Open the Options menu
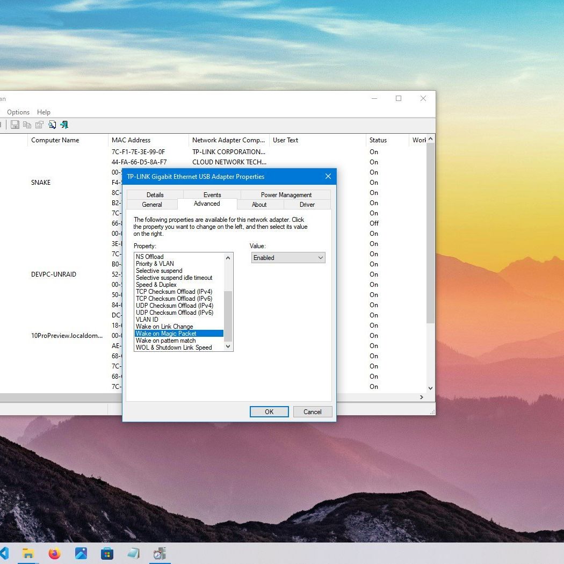This screenshot has height=564, width=564. click(18, 112)
